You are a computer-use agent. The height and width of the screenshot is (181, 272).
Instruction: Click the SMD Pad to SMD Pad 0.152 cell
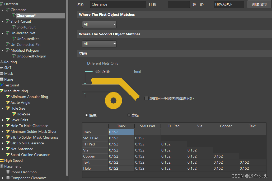(147, 138)
